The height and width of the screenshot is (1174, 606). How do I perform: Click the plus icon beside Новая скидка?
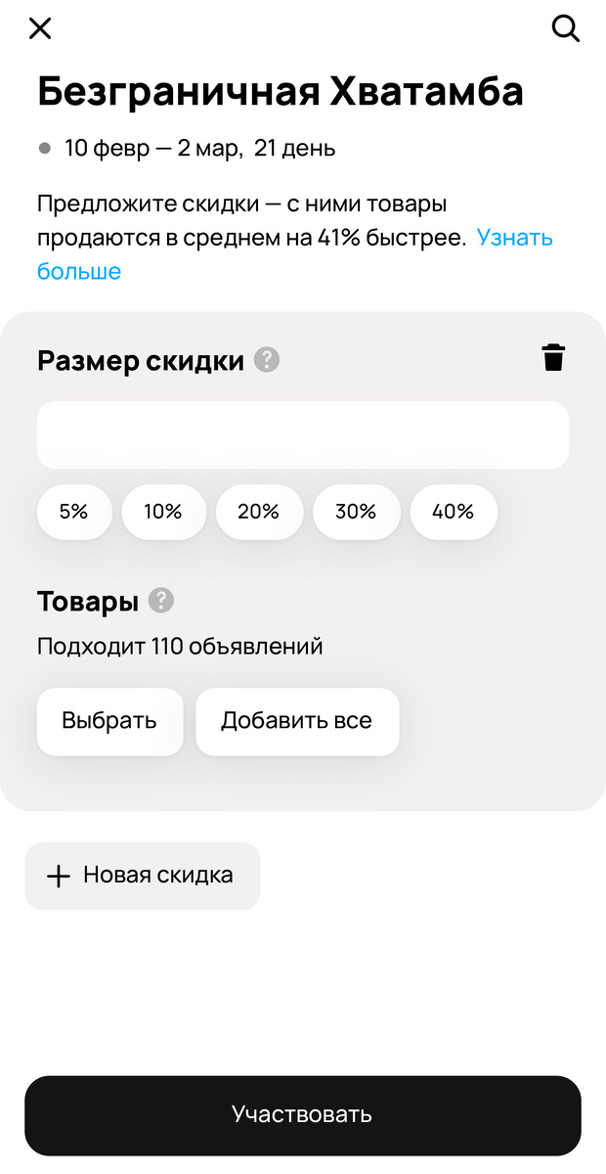59,876
